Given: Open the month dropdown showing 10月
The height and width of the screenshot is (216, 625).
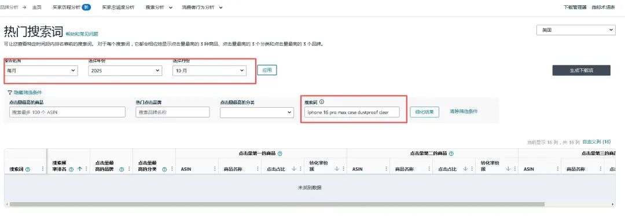Looking at the screenshot, I should tap(209, 71).
